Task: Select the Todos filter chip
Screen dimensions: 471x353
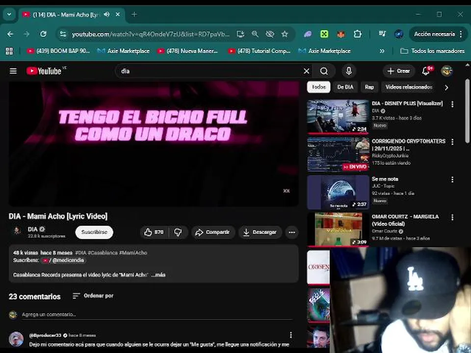Action: click(318, 87)
